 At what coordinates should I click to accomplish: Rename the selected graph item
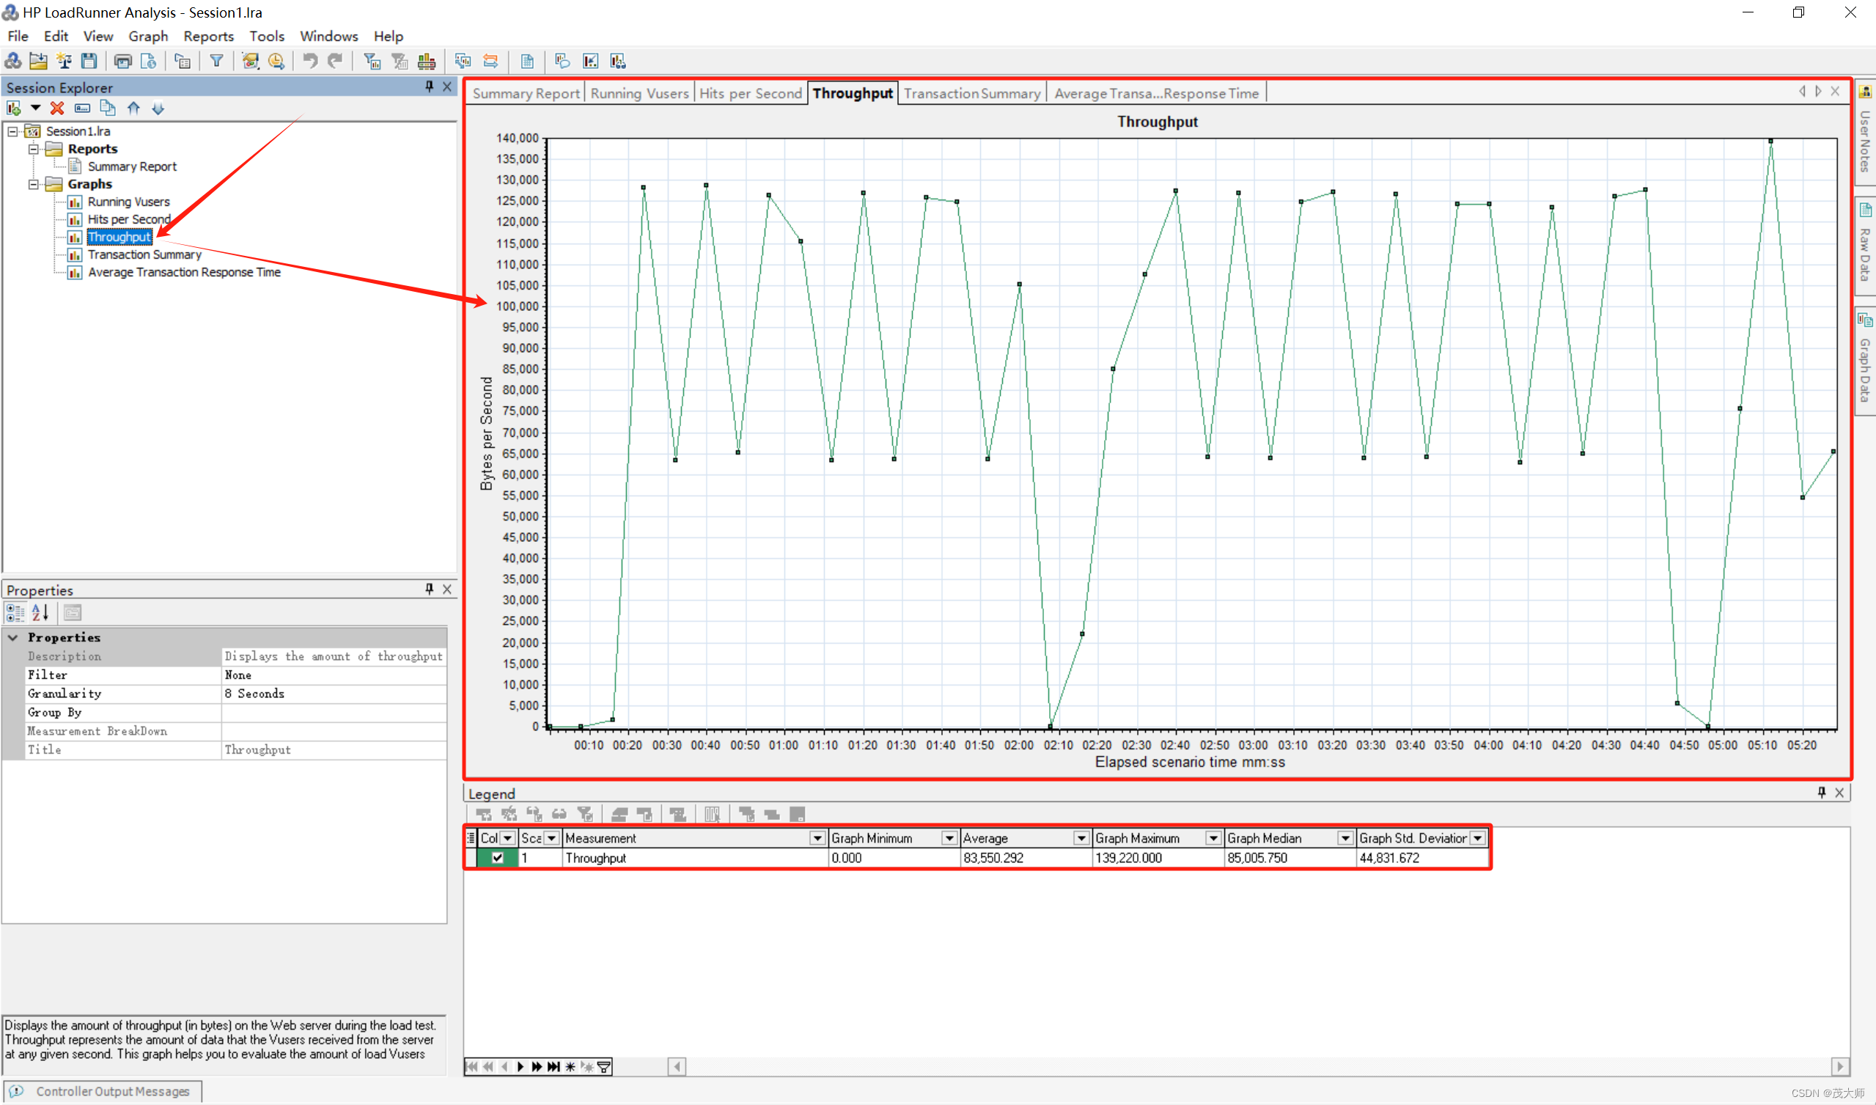(x=82, y=108)
